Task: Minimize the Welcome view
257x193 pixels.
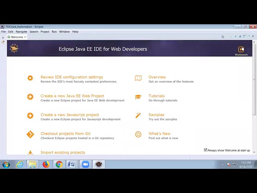Action: tap(249, 36)
